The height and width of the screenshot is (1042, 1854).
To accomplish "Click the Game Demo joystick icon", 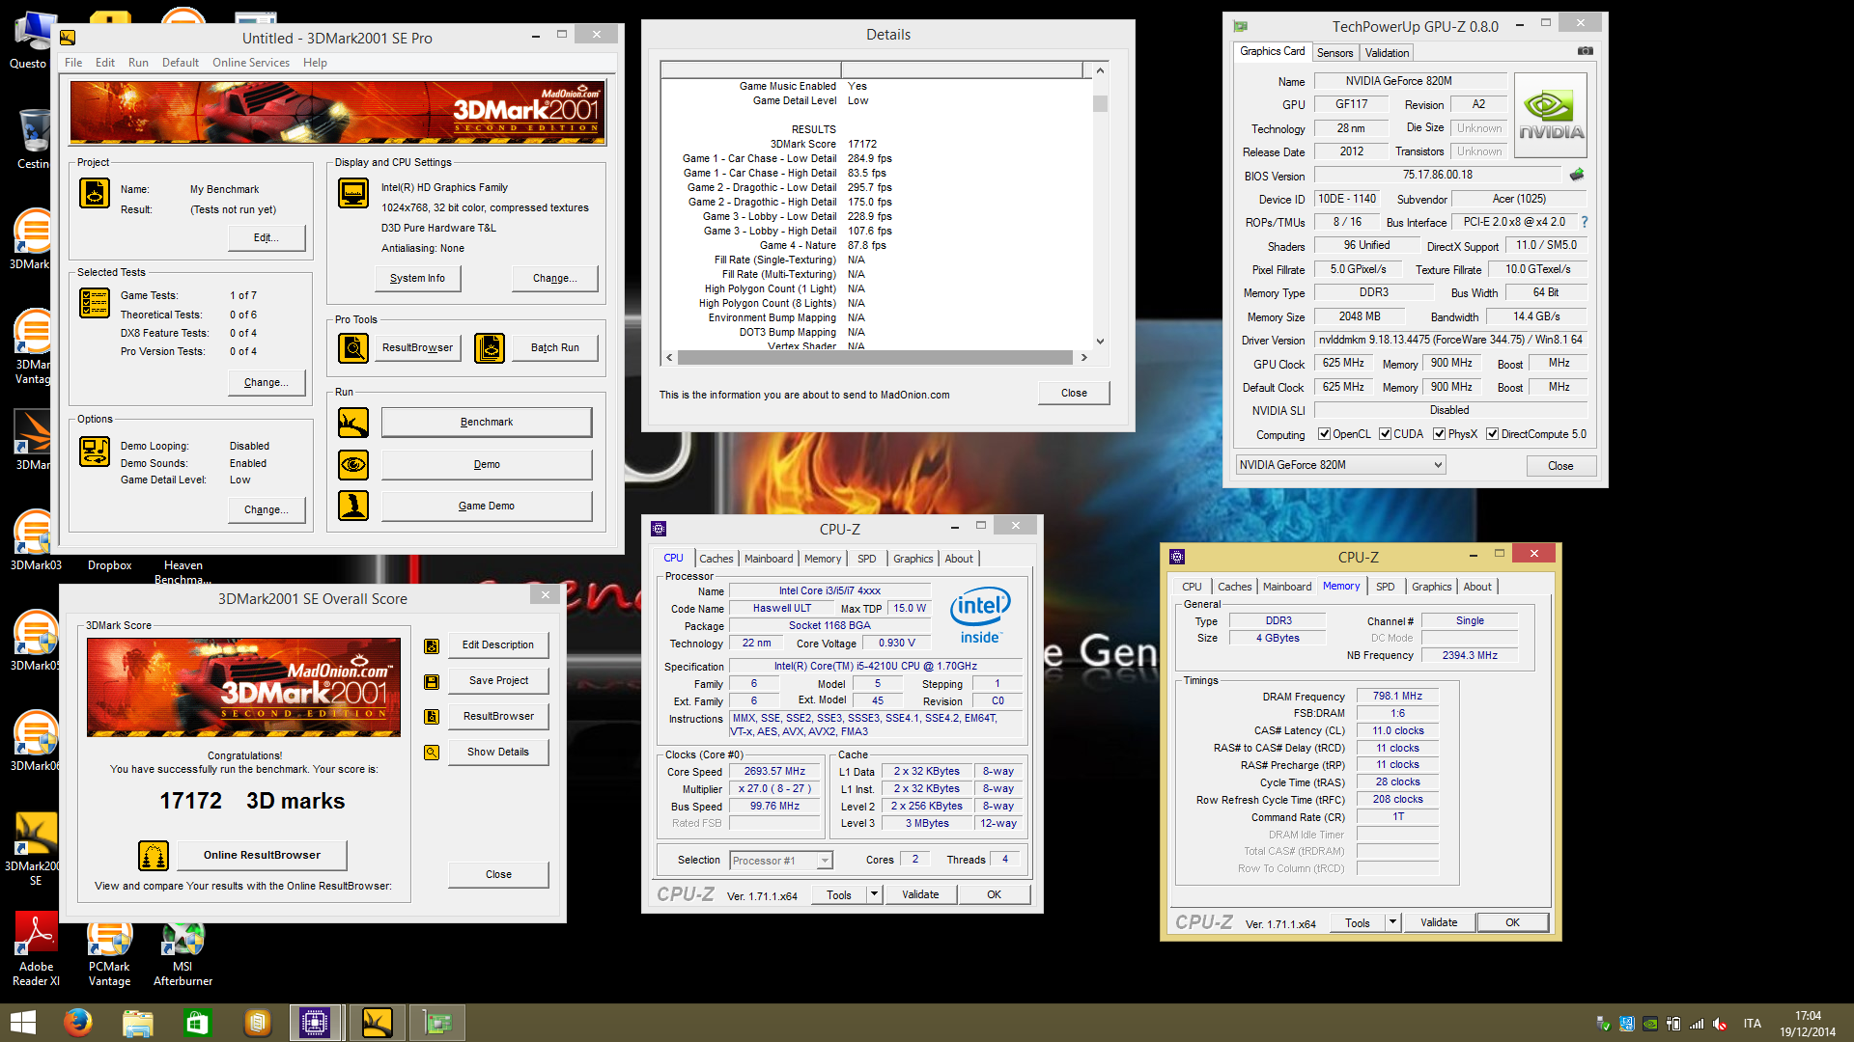I will 353,506.
